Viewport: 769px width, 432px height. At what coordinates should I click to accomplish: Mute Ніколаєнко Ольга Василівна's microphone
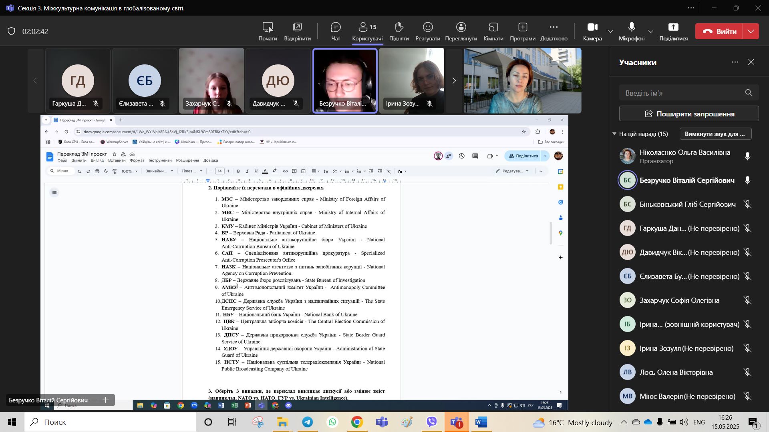pos(747,157)
